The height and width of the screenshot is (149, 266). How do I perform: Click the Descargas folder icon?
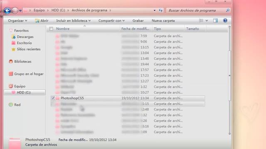pyautogui.click(x=13, y=37)
